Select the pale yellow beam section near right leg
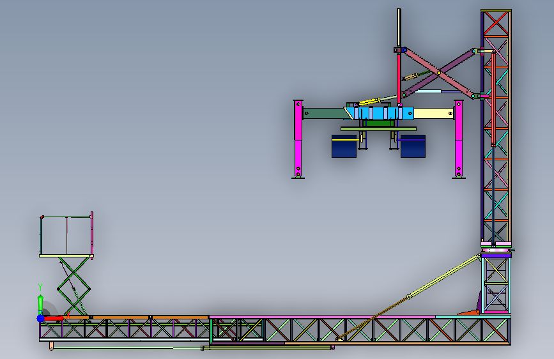The image size is (554, 359). coord(433,114)
